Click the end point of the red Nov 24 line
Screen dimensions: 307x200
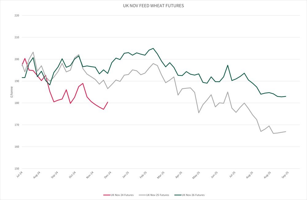(108, 102)
